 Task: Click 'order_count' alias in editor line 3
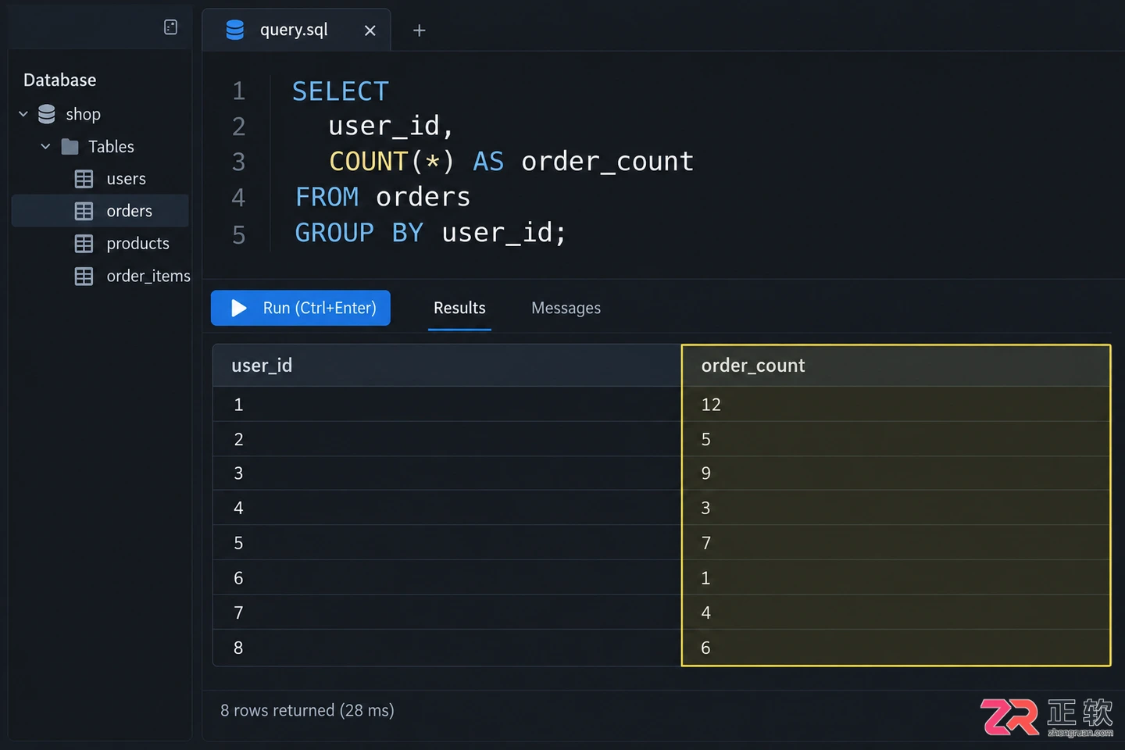pos(607,161)
